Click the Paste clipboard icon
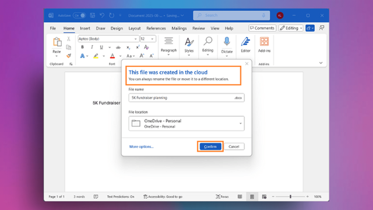 coord(57,42)
